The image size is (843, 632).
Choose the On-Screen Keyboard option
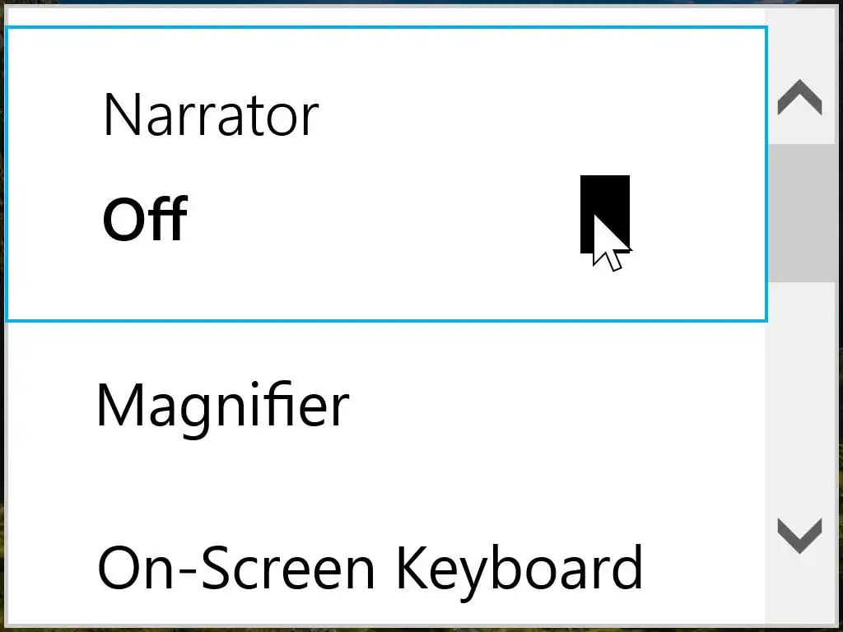point(370,568)
